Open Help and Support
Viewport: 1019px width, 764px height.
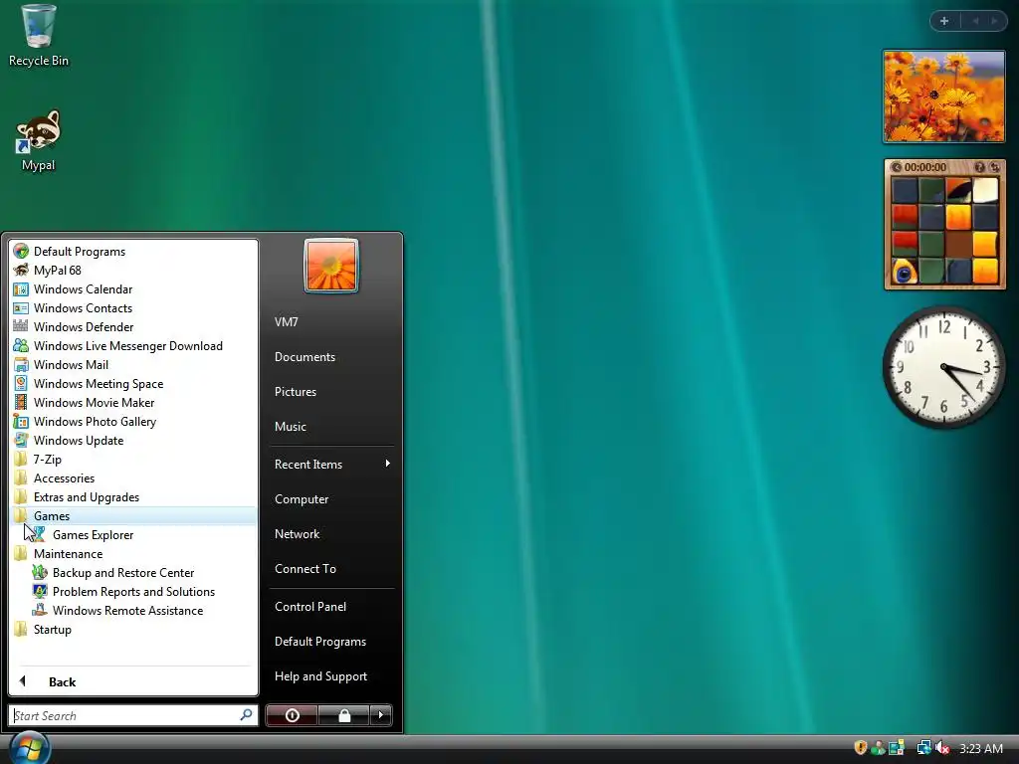331,676
